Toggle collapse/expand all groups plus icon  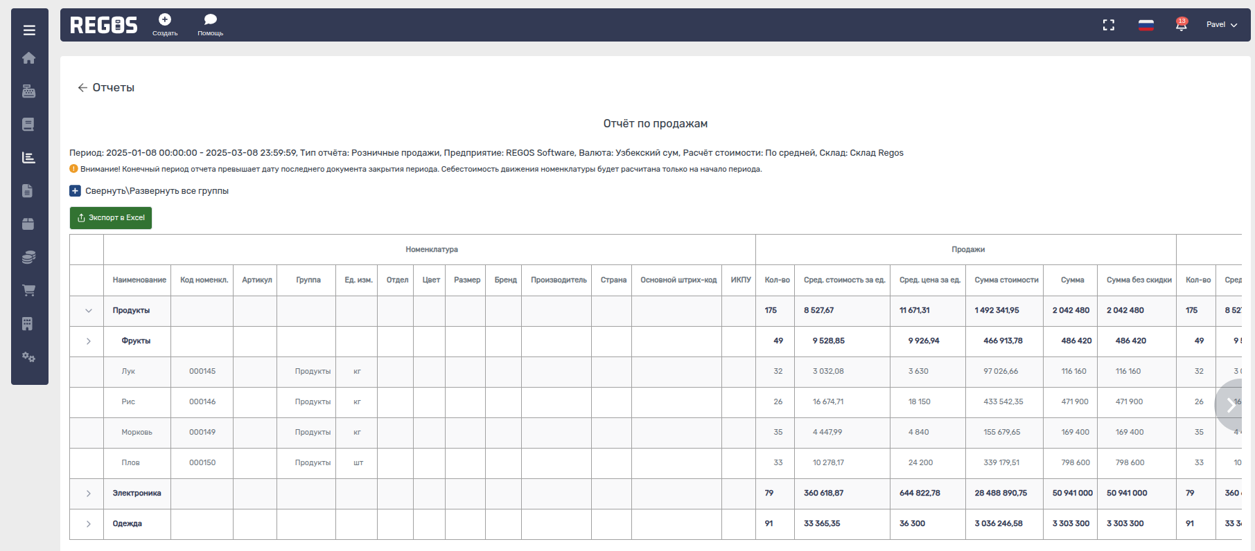75,191
